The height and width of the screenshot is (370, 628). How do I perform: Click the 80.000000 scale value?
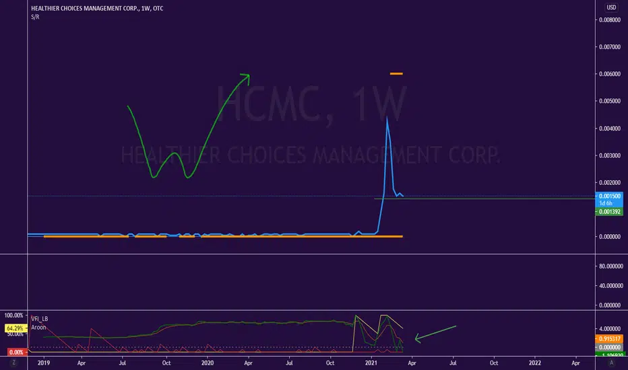pyautogui.click(x=610, y=266)
